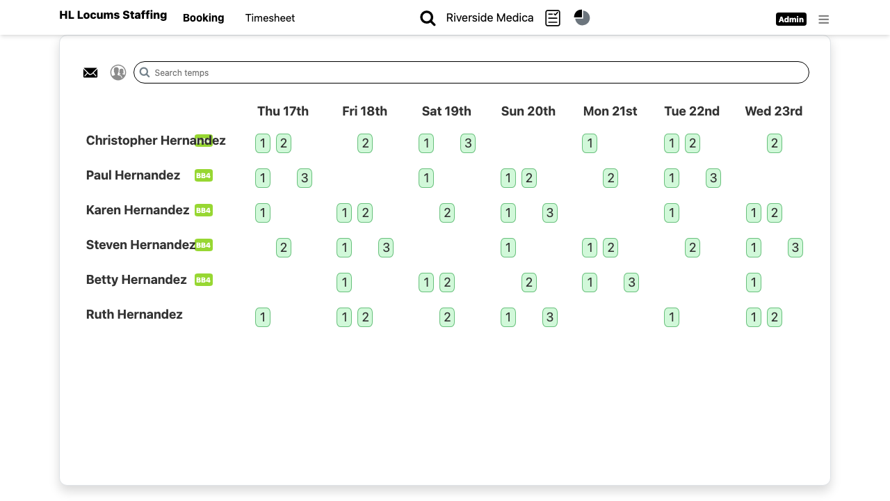Open Paul Hernandez's profile
The height and width of the screenshot is (501, 890).
[133, 175]
